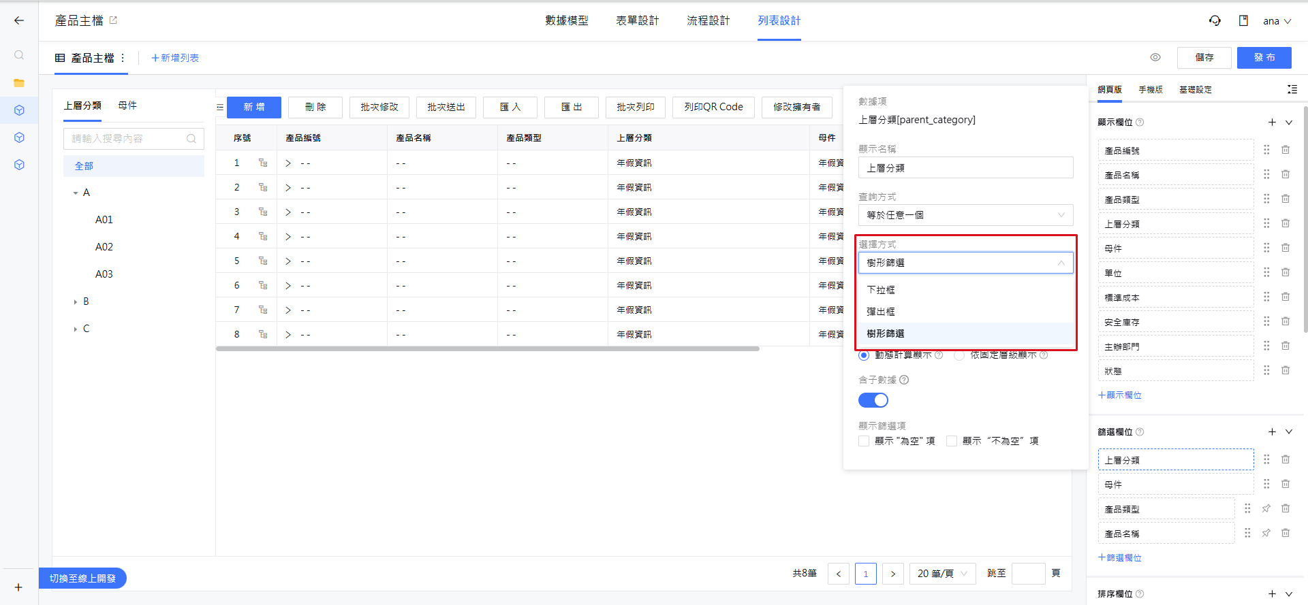The image size is (1308, 605).
Task: Collapse the 選擇方式 dropdown
Action: [x=965, y=263]
